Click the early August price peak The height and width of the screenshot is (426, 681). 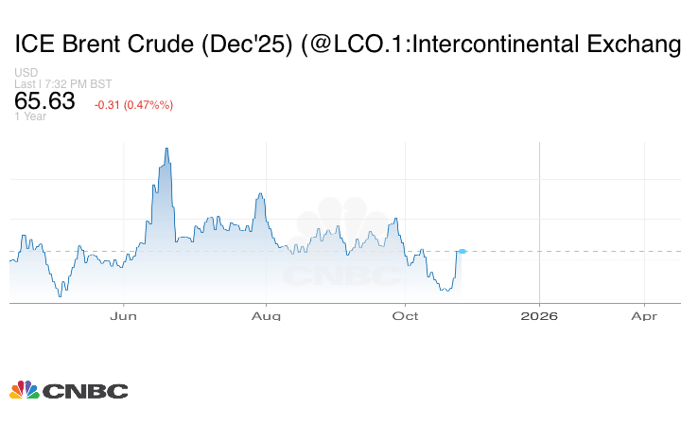click(259, 194)
